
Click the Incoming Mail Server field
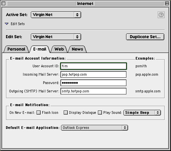tap(94, 74)
